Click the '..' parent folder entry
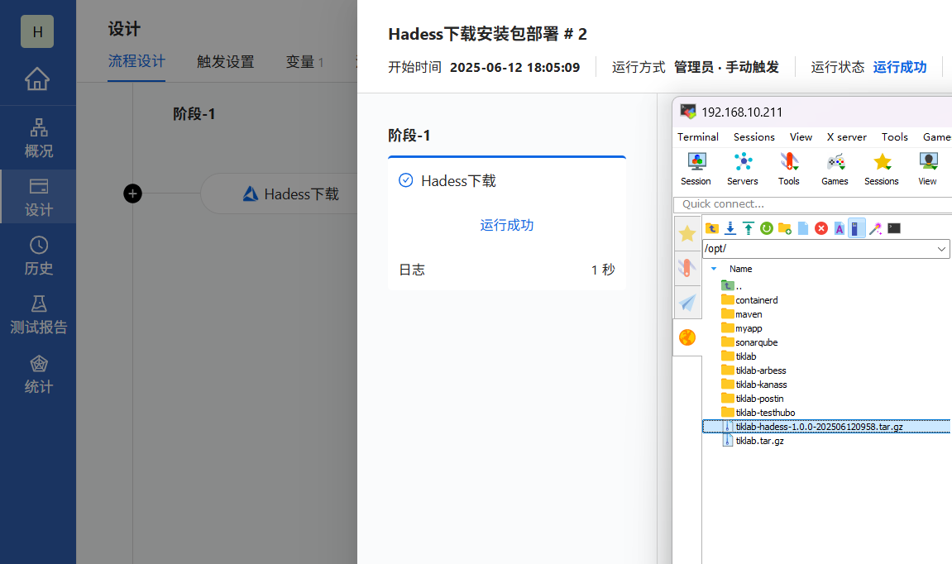Viewport: 952px width, 564px height. 732,285
